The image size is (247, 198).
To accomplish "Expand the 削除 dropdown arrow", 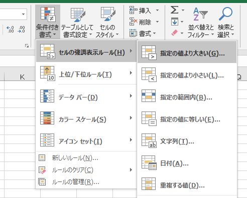I will pyautogui.click(x=157, y=21).
